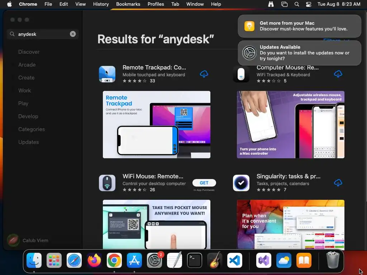Open Remote Trackpad title link
The width and height of the screenshot is (367, 275).
[154, 67]
